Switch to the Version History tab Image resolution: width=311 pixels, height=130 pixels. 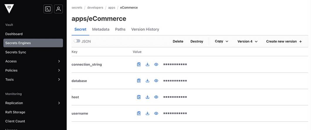(x=145, y=29)
